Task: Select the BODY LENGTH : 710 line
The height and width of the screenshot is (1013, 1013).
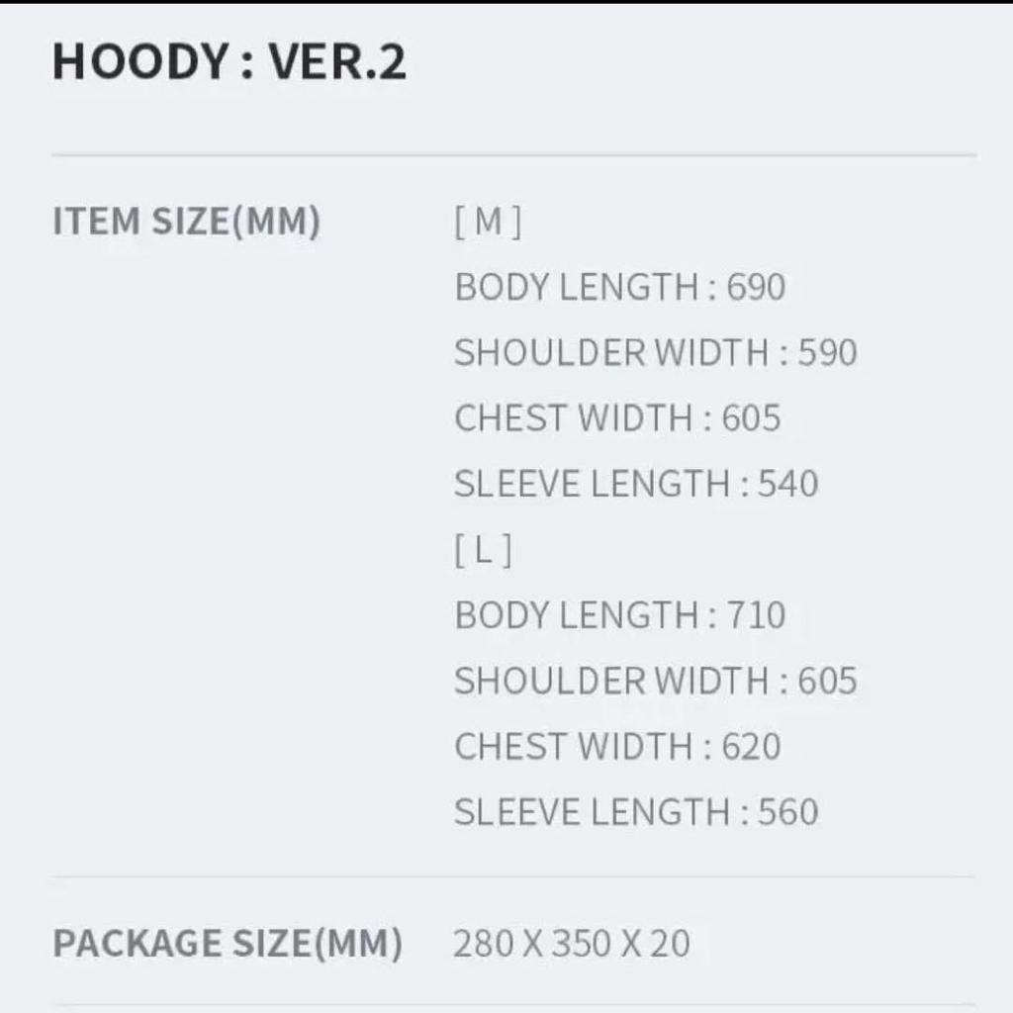Action: [619, 615]
